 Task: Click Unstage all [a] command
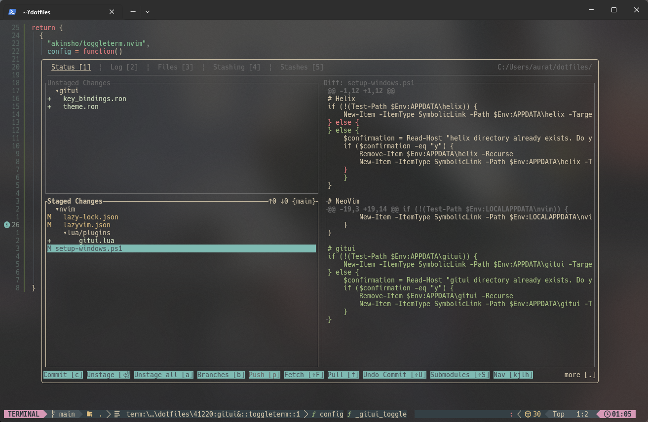(164, 375)
